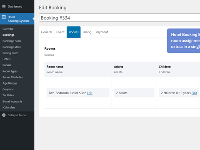The height and width of the screenshot is (150, 200).
Task: Click the blue Hotel Booking tooltip box
Action: [x=183, y=41]
